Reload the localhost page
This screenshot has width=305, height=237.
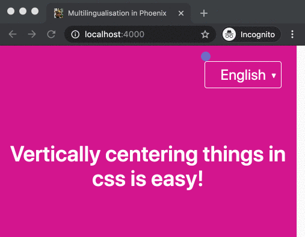coord(51,34)
